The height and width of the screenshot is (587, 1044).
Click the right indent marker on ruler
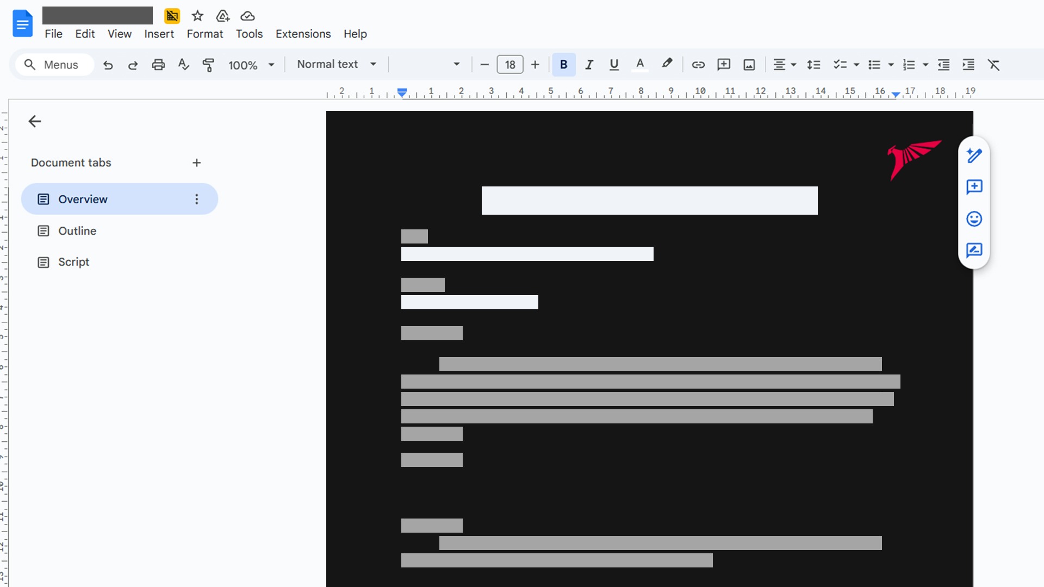pos(896,95)
